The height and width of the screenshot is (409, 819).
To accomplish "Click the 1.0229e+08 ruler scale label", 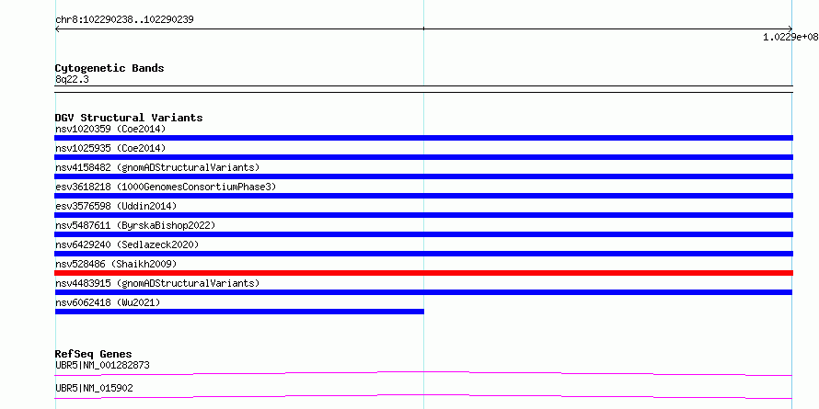I will [790, 37].
